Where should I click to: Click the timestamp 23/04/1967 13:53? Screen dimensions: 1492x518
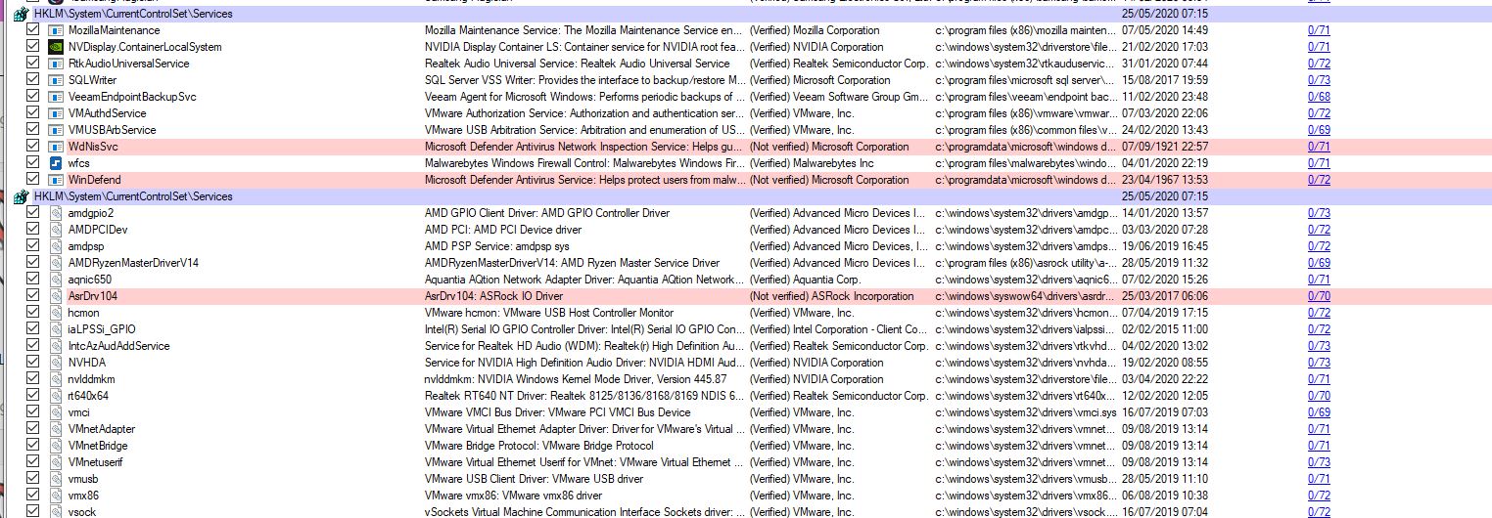coord(1165,180)
